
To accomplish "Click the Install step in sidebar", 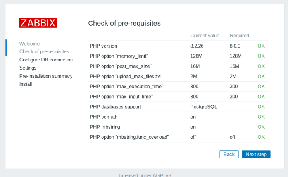I will pos(26,84).
